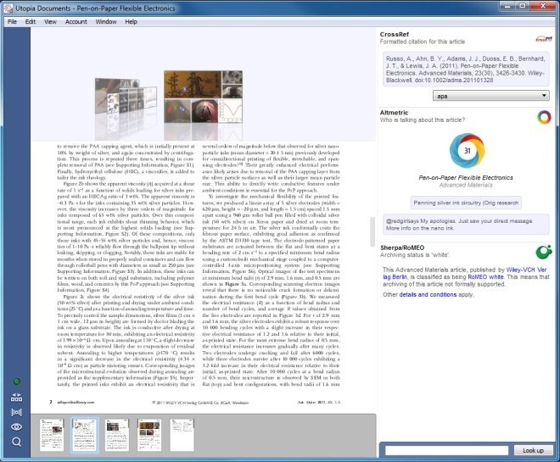Open the apa citation style dropdown
This screenshot has width=560, height=462.
491,96
